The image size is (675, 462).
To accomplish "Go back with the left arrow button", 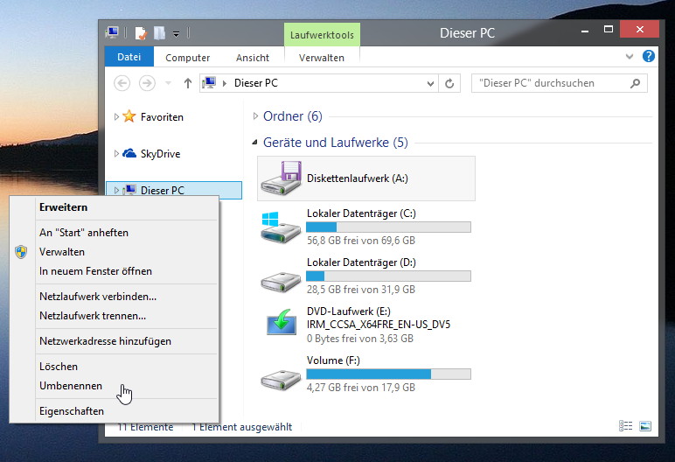I will tap(122, 83).
